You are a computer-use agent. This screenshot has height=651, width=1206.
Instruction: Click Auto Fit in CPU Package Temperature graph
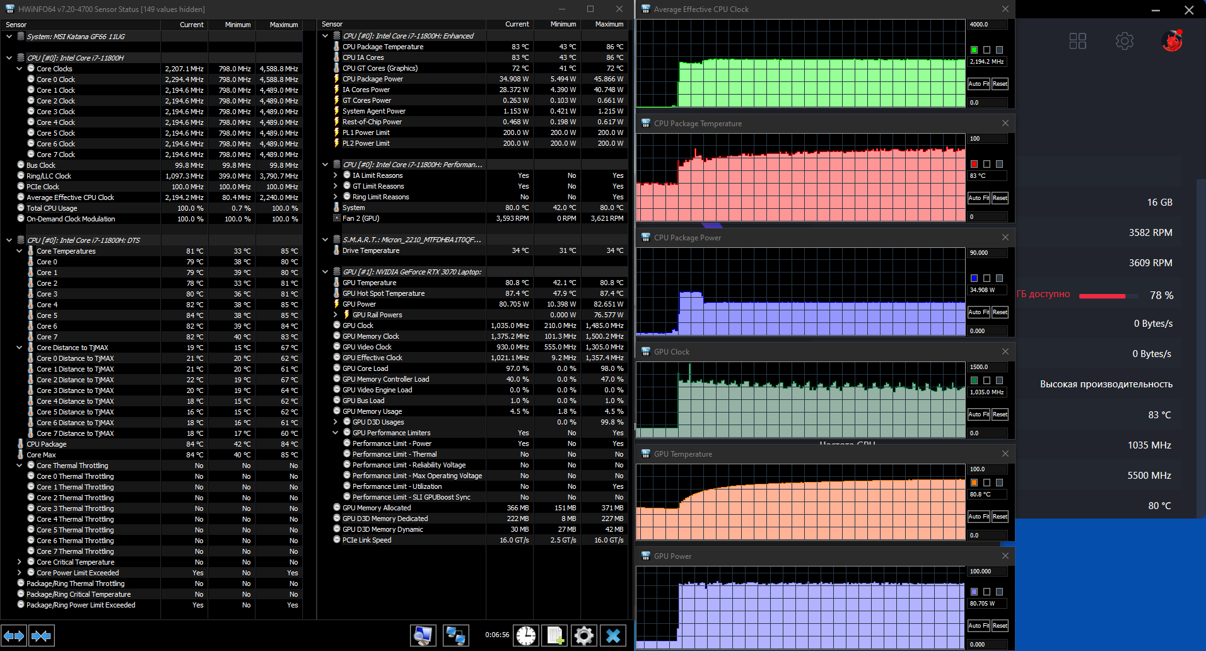[x=979, y=198]
